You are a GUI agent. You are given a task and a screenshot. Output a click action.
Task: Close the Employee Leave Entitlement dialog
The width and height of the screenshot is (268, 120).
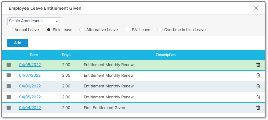(256, 8)
